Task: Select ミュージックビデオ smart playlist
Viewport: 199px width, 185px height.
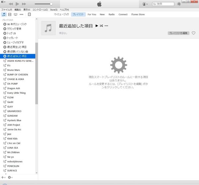Action: click(18, 42)
